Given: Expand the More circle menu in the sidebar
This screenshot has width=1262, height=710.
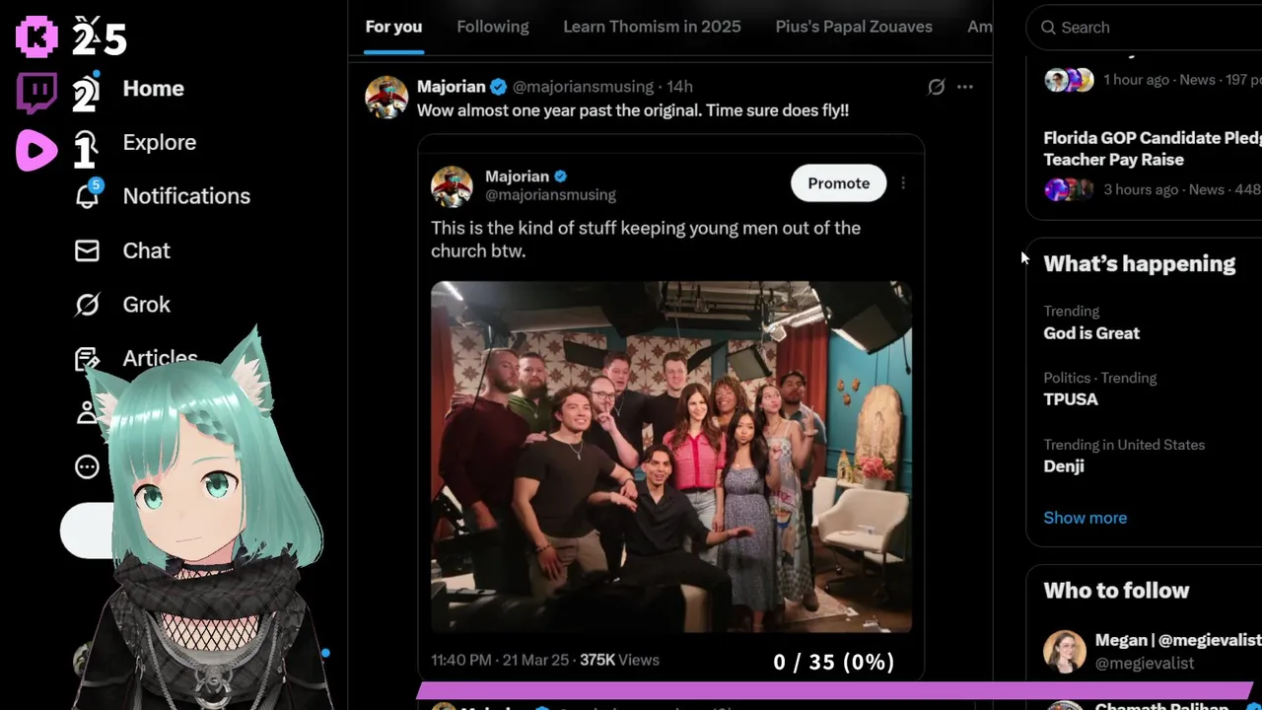Looking at the screenshot, I should click(87, 466).
